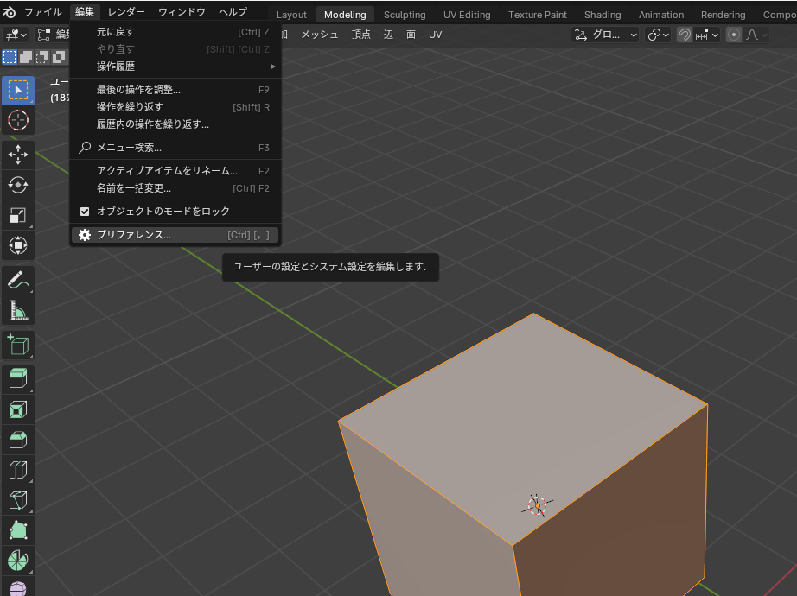
Task: Open the transform orientation dropdown
Action: [x=605, y=35]
